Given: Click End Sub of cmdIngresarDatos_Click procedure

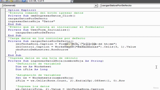Looking at the screenshot, I should tap(14, 24).
